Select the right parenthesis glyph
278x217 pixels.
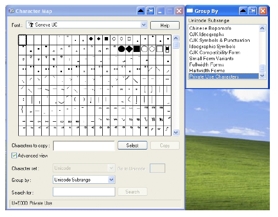pyautogui.click(x=84, y=99)
